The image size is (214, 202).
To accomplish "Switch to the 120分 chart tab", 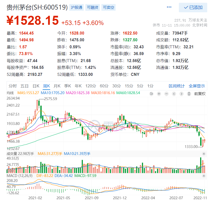I will click(x=91, y=86).
